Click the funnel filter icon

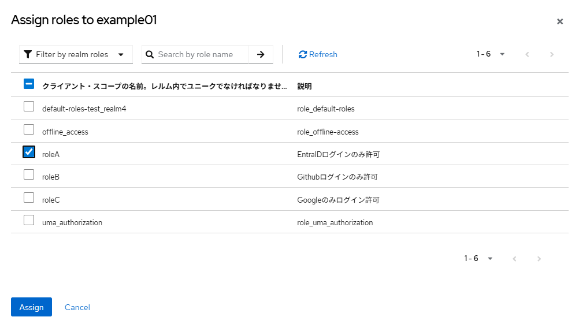[28, 55]
